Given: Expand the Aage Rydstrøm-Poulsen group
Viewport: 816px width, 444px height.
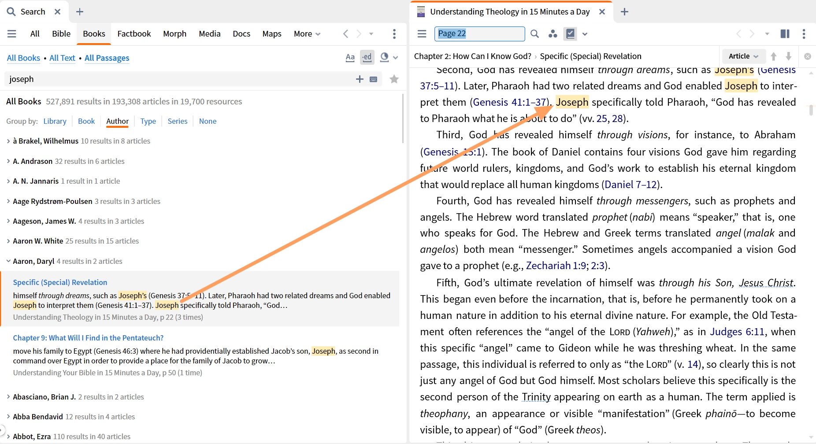Looking at the screenshot, I should click(8, 201).
